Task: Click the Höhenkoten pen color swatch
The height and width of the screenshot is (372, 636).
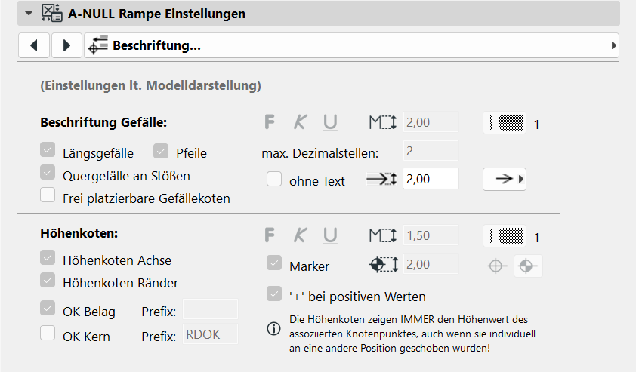Action: tap(505, 236)
